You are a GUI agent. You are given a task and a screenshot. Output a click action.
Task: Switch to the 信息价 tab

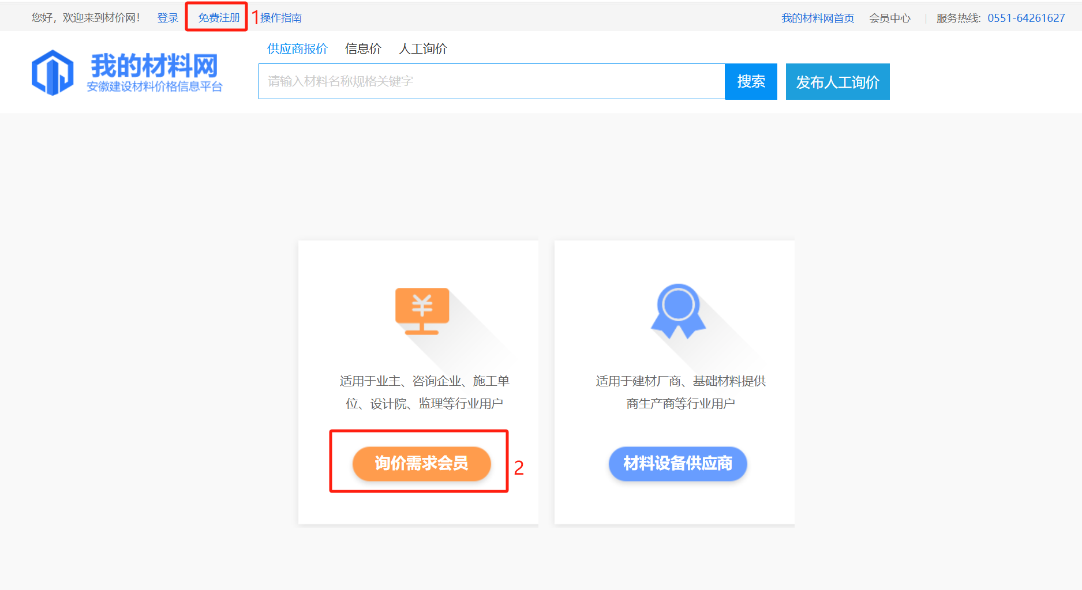[363, 49]
